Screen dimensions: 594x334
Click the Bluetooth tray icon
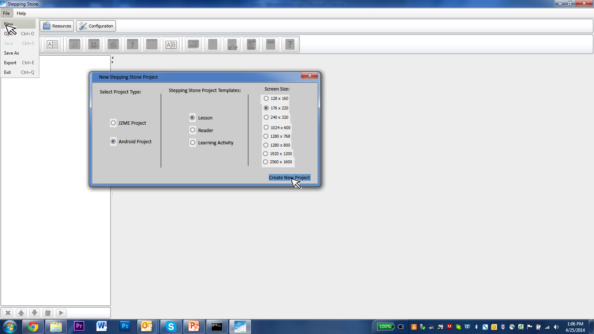pyautogui.click(x=476, y=327)
